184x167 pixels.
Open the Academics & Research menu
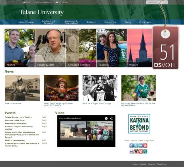tap(48, 22)
